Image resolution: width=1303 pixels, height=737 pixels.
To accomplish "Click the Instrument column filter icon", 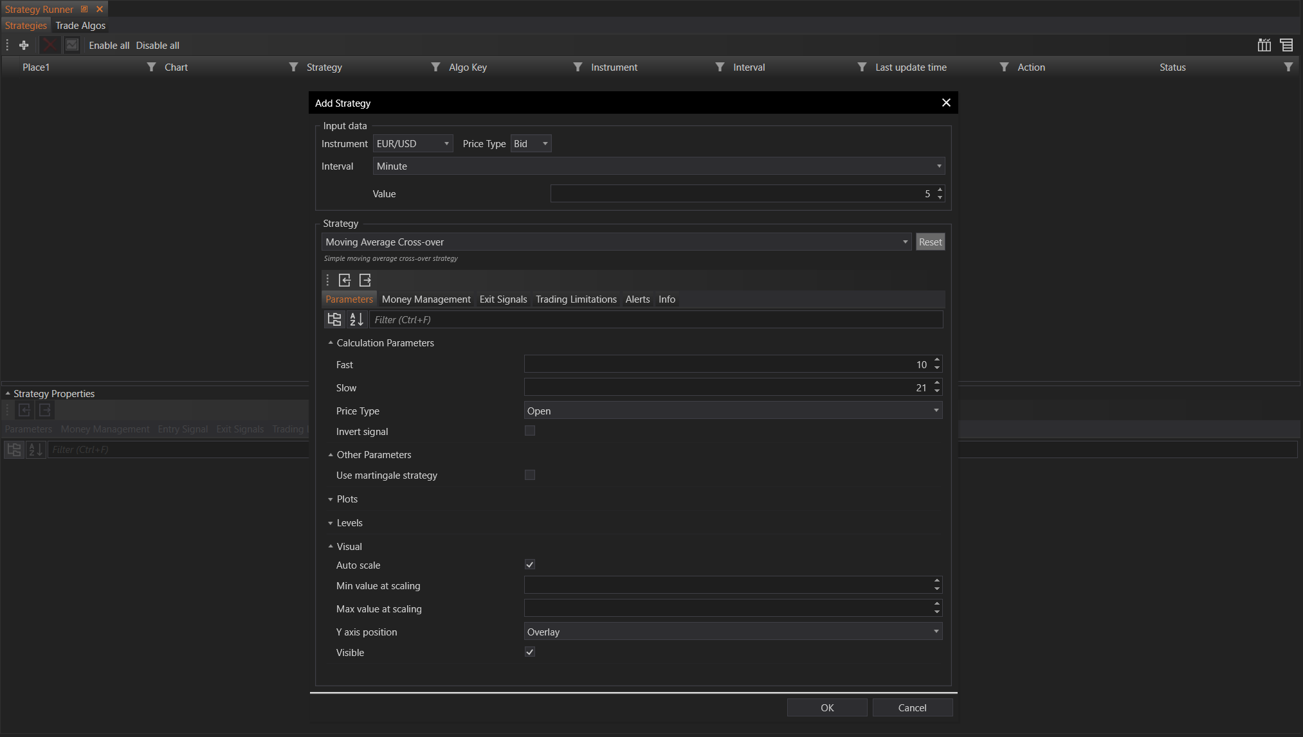I will 720,67.
